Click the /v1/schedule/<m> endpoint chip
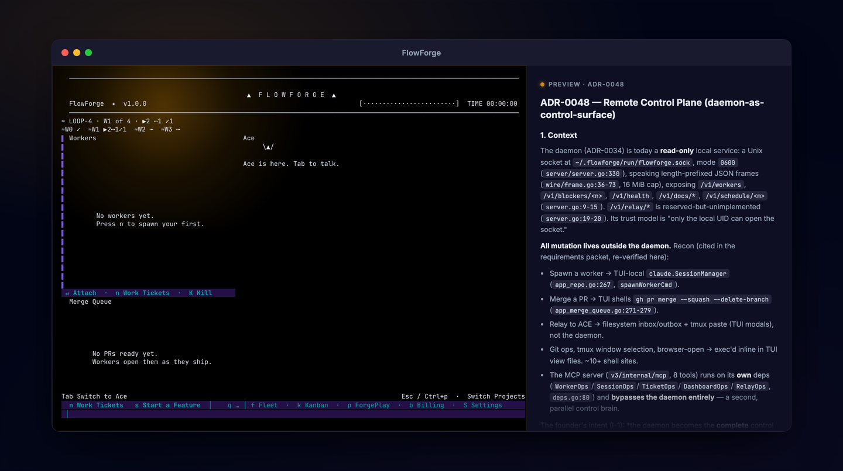The image size is (843, 471). pos(735,196)
